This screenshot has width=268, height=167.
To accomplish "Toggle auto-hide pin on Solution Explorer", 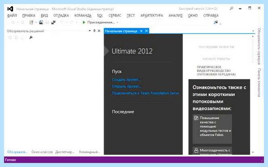I will point(94,31).
